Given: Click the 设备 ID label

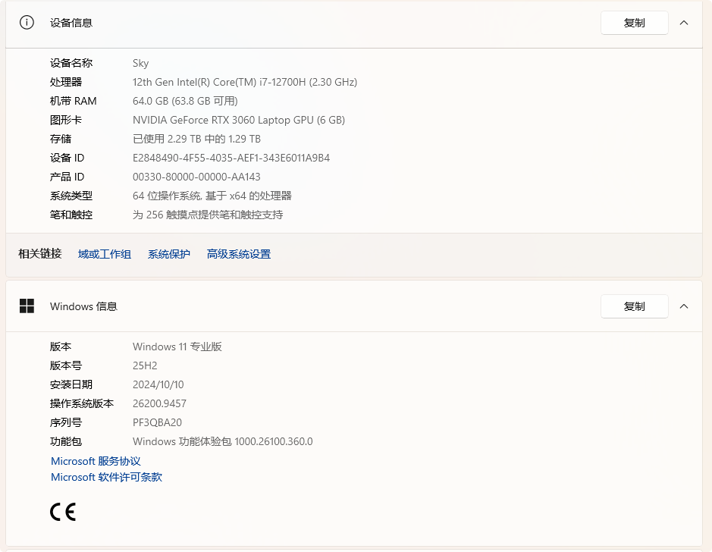Looking at the screenshot, I should point(67,158).
